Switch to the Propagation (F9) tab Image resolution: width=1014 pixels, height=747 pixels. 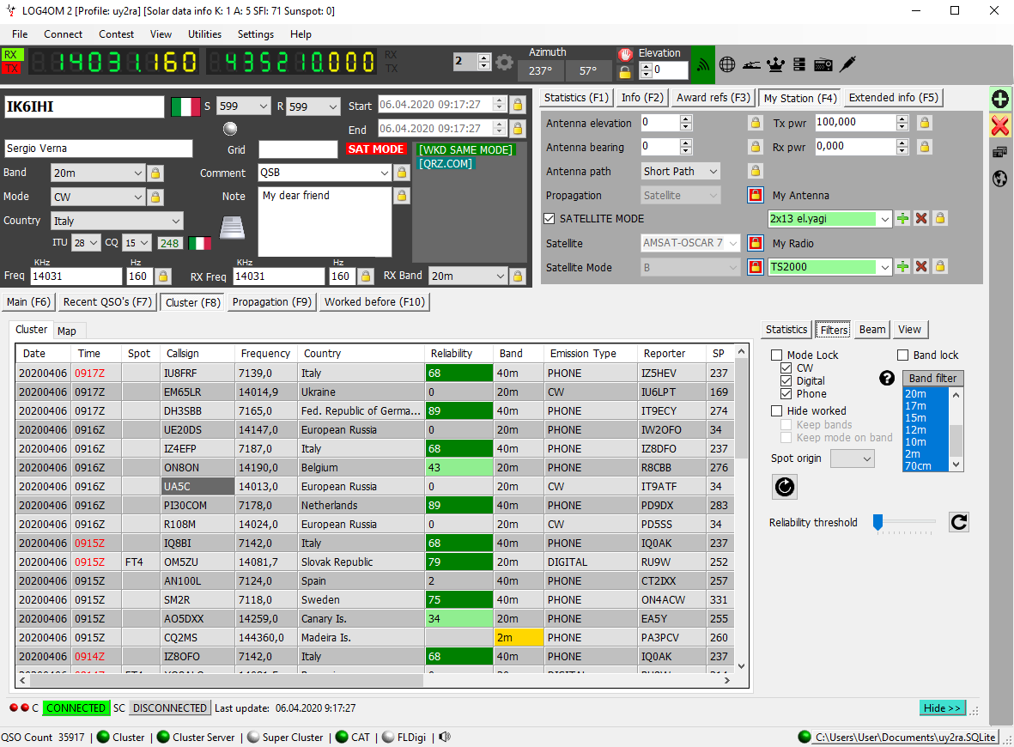[x=272, y=301]
